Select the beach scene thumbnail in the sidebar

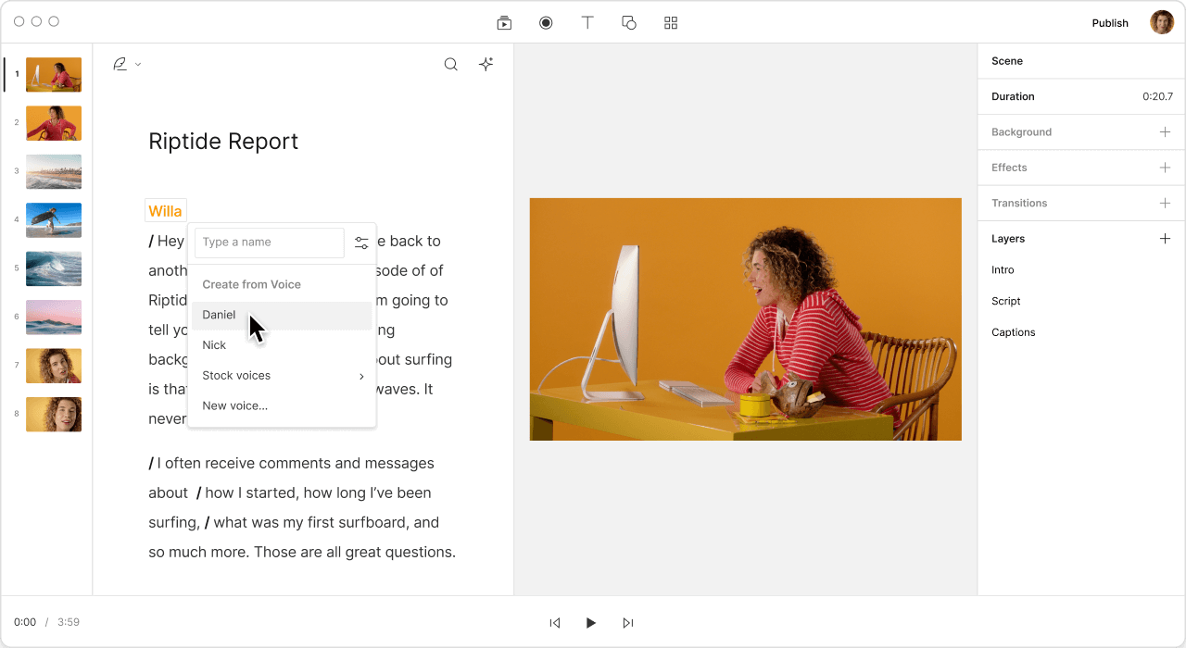53,171
